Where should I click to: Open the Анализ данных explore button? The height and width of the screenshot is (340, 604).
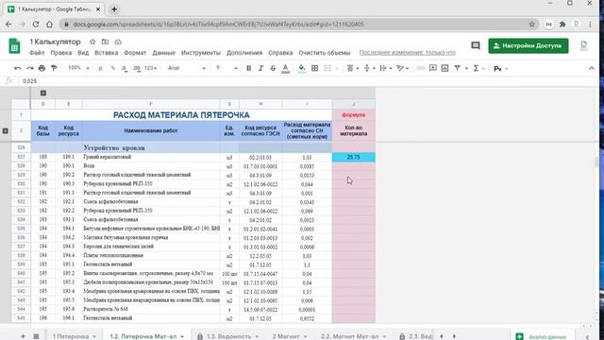coord(542,336)
